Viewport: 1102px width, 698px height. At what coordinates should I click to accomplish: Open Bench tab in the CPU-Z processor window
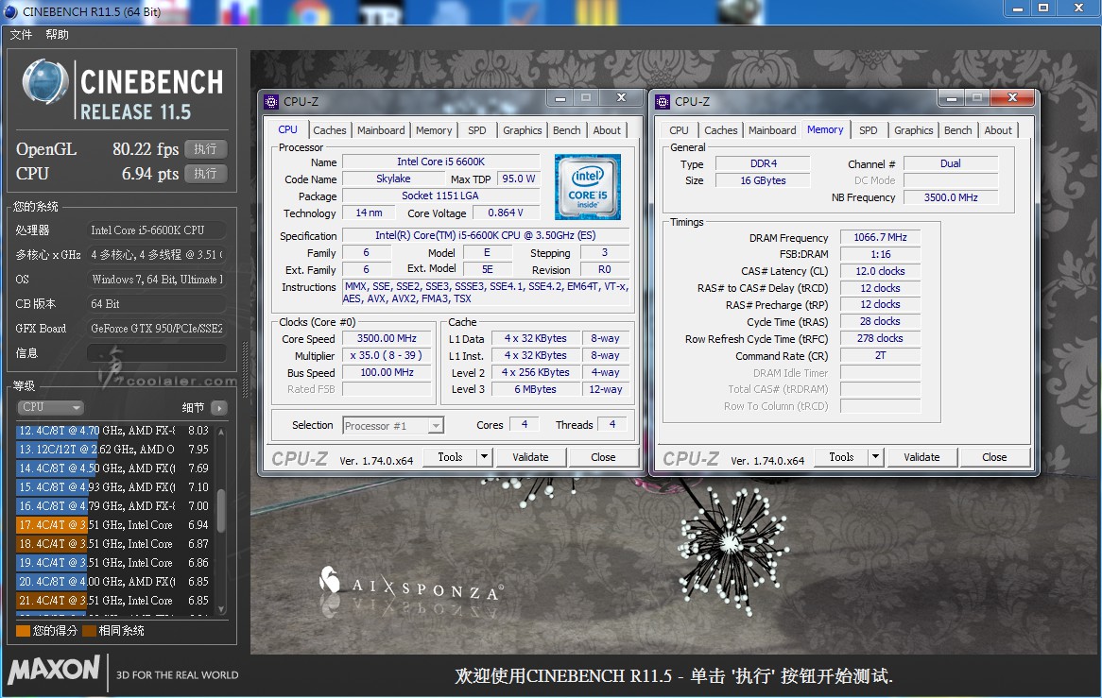pos(566,130)
